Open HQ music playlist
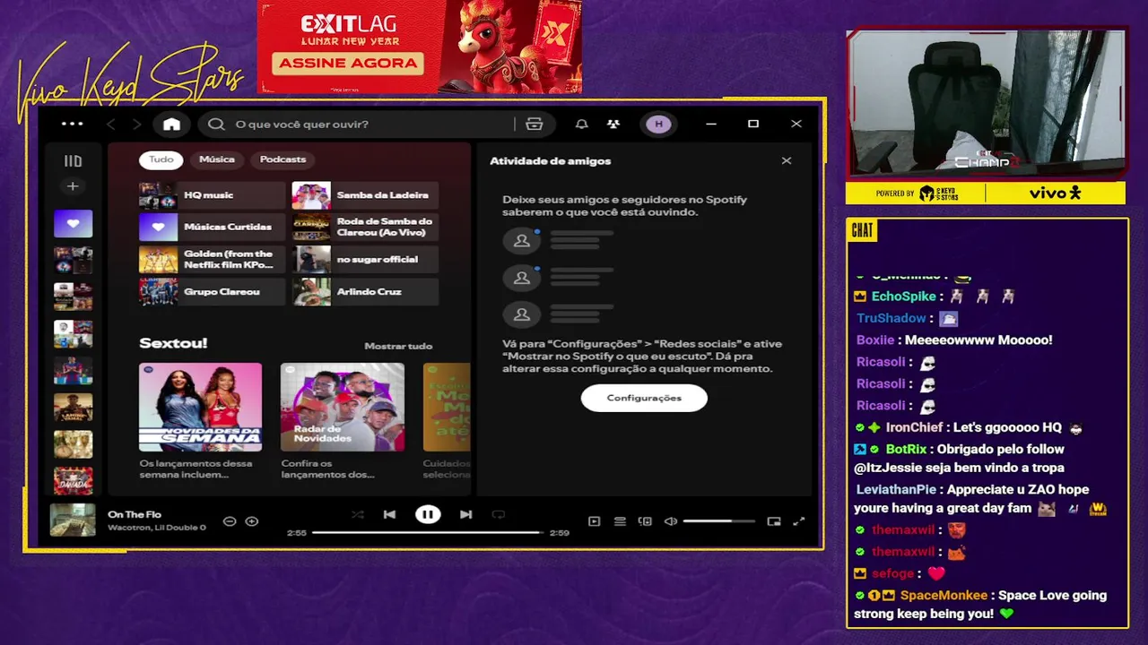This screenshot has width=1148, height=645. click(x=212, y=195)
